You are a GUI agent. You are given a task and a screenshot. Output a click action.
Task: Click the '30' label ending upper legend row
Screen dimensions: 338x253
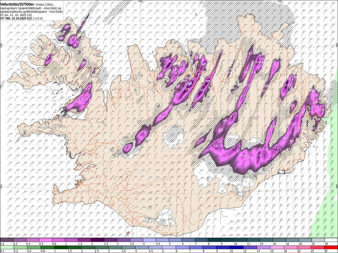coord(326,244)
